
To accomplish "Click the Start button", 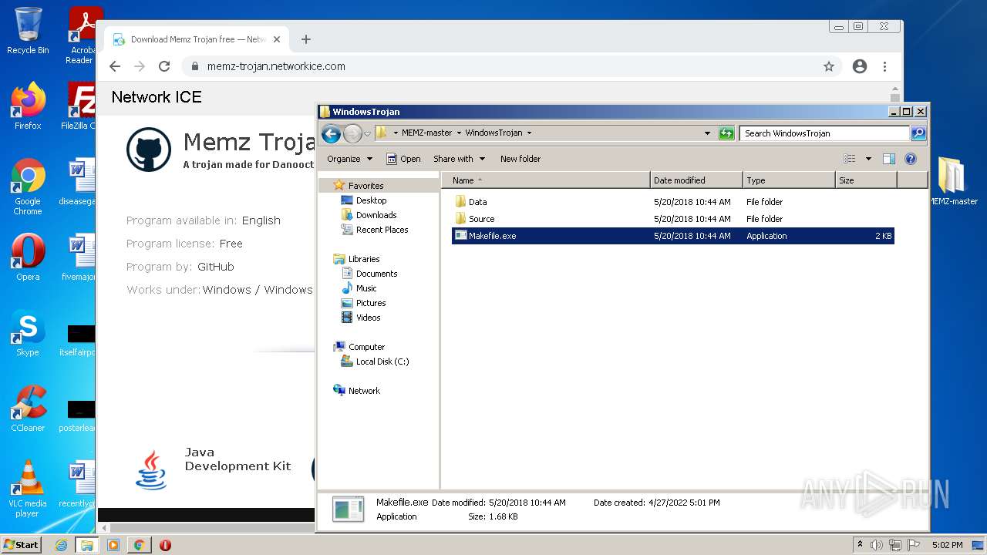I will pyautogui.click(x=21, y=544).
